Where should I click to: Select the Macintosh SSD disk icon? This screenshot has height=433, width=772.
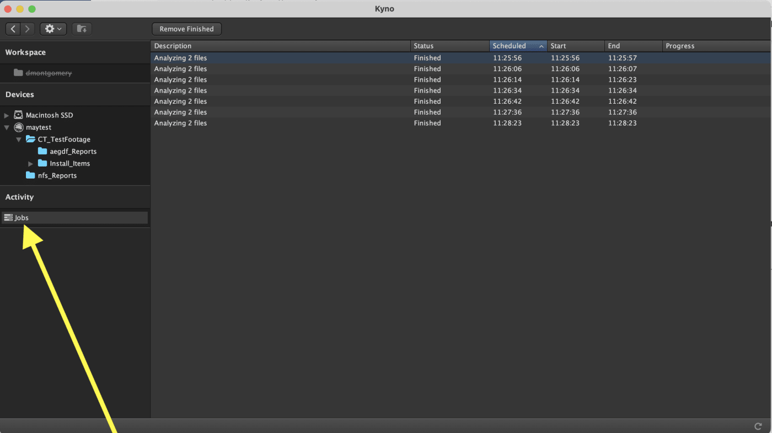18,115
